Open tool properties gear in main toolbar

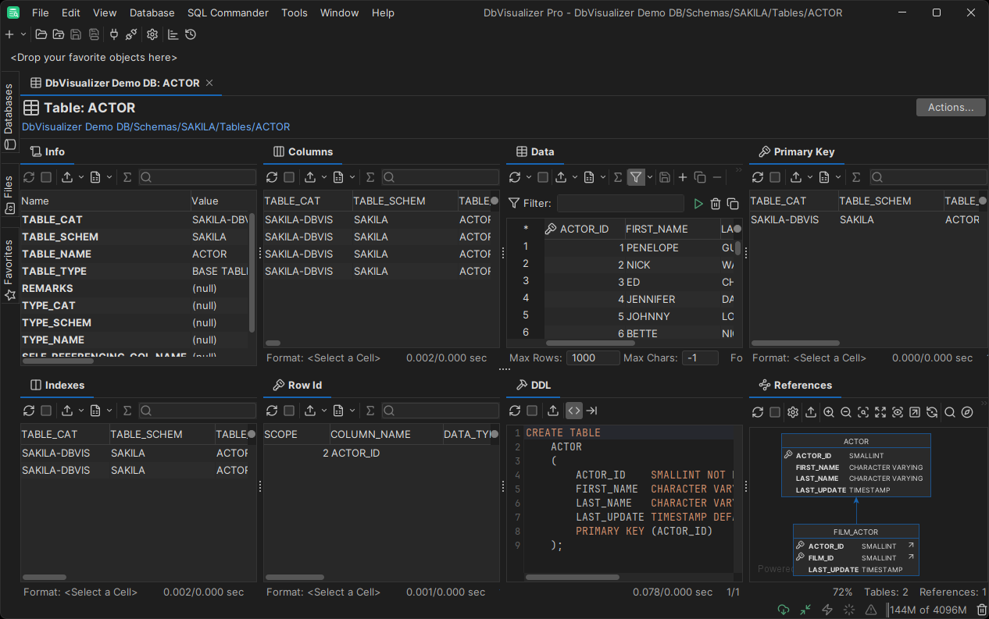coord(152,34)
